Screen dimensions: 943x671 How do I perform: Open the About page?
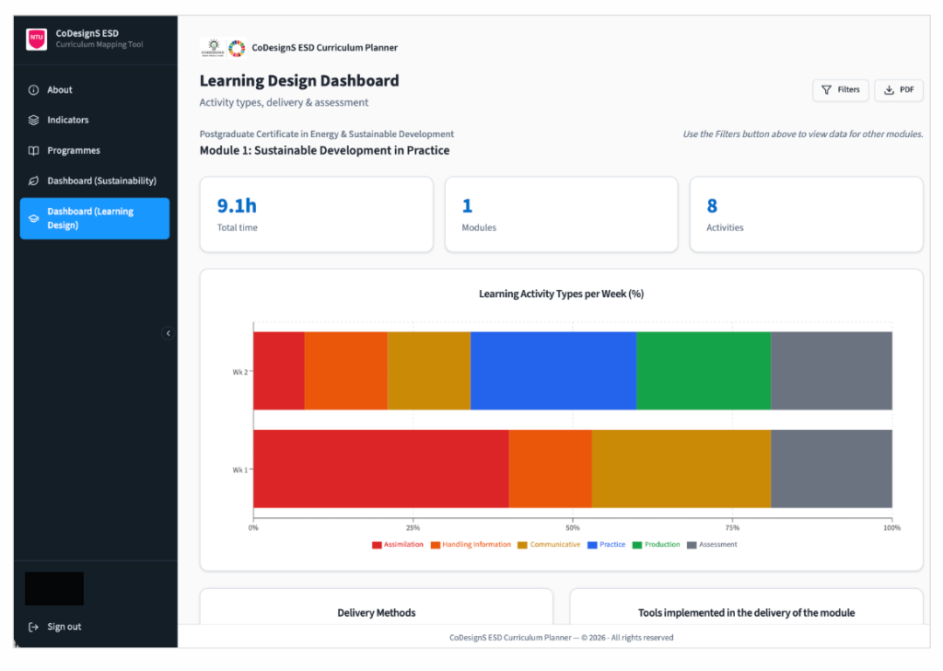pyautogui.click(x=95, y=90)
